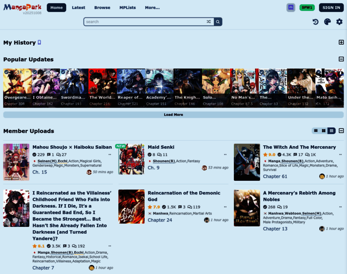347x274 pixels.
Task: Open reading history clock icon
Action: click(x=315, y=21)
